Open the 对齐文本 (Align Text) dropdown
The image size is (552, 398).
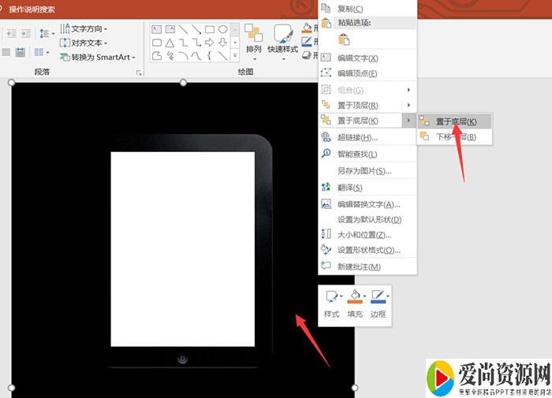[x=84, y=43]
